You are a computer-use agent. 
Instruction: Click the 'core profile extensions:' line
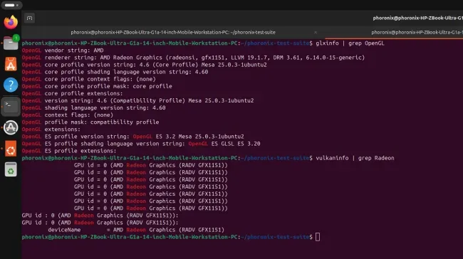pyautogui.click(x=73, y=93)
